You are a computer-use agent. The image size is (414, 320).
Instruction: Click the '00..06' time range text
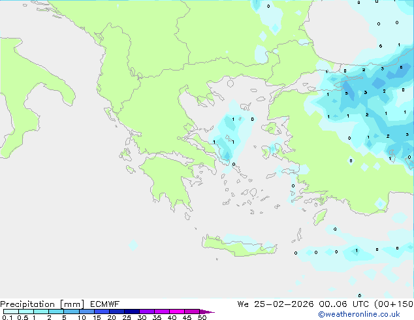coord(333,304)
